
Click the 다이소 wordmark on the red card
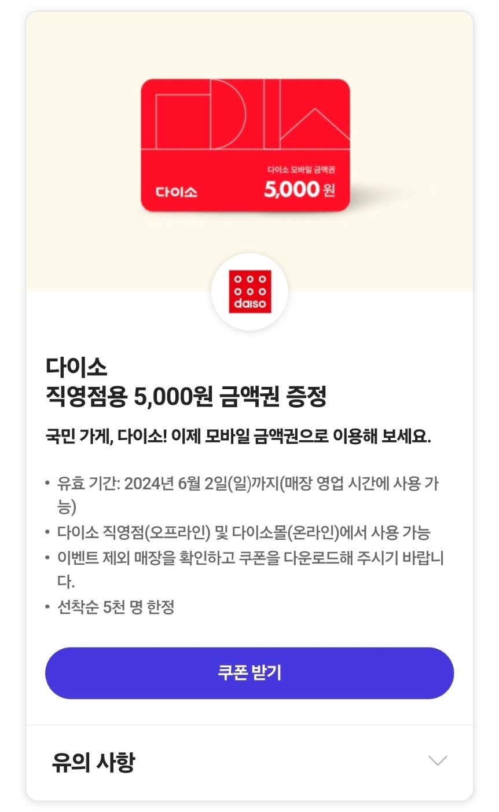pos(177,192)
